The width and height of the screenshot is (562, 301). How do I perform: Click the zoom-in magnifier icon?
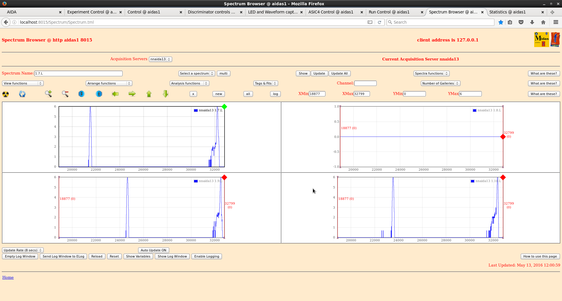pyautogui.click(x=48, y=94)
